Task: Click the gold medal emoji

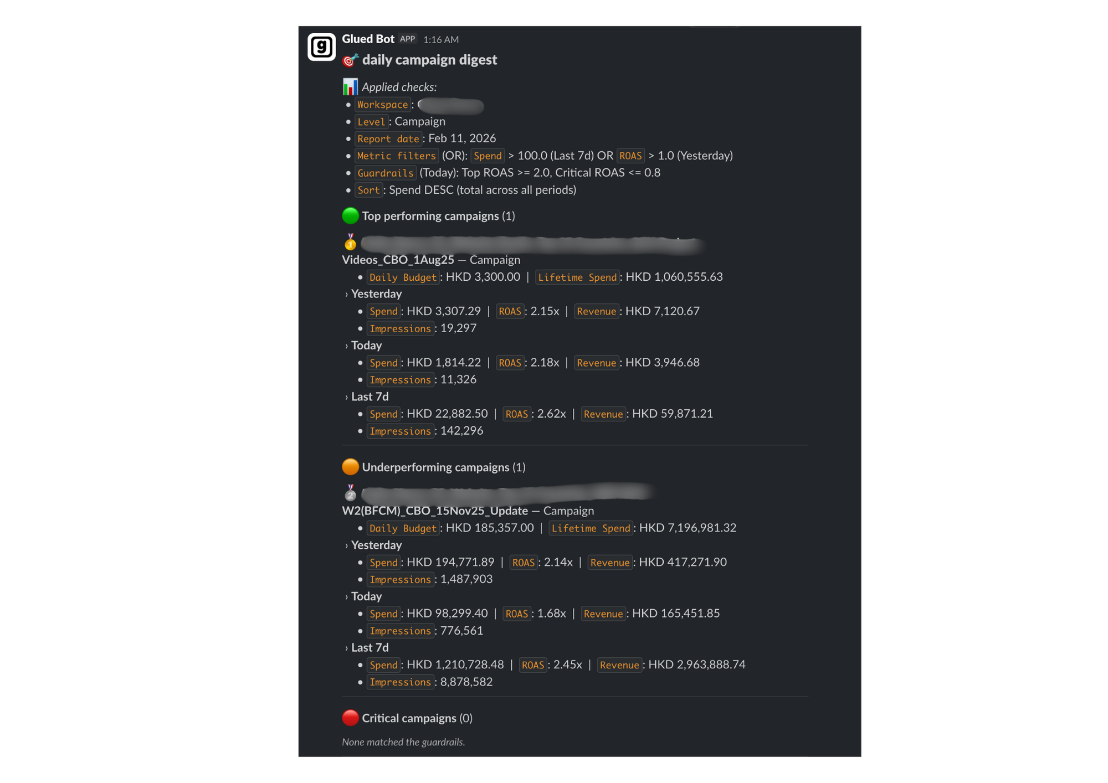Action: pyautogui.click(x=350, y=242)
